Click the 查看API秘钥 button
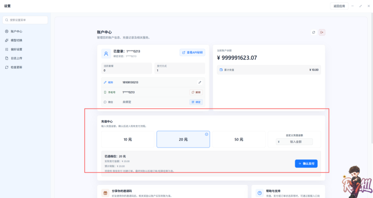The image size is (373, 198). point(192,52)
